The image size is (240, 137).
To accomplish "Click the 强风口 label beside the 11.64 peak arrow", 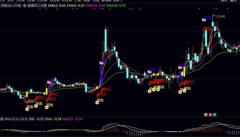I will pyautogui.click(x=209, y=29).
